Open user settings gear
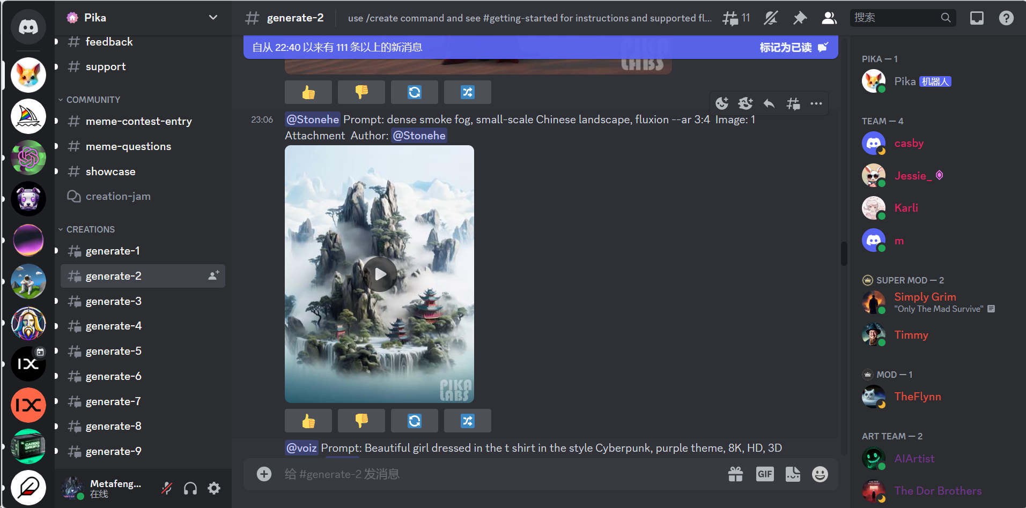 coord(214,488)
